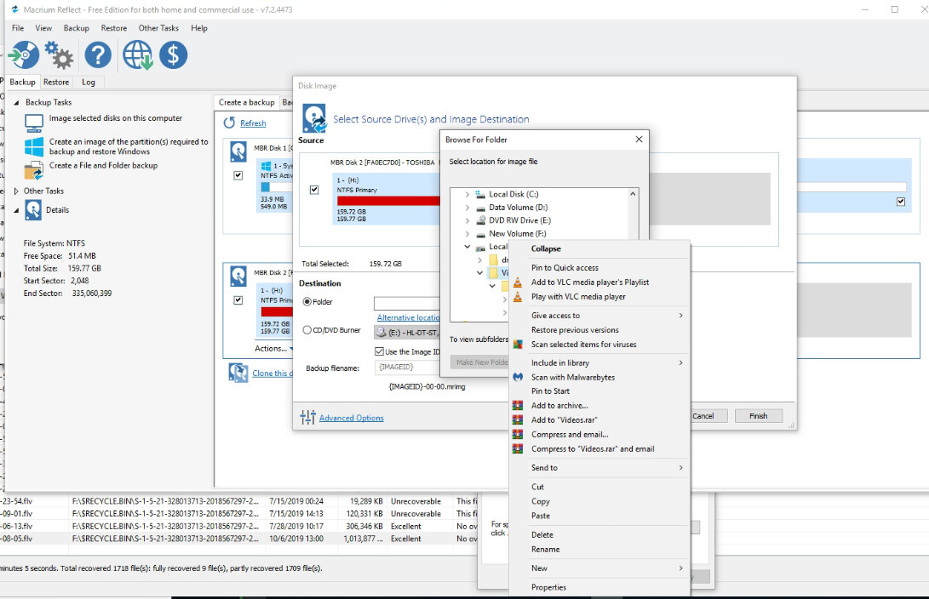
Task: Expand Data Volume (D:) tree node
Action: point(467,207)
